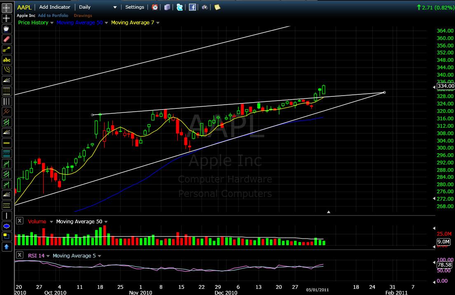Click the 2.71 (0.82%) price change
Image resolution: width=455 pixels, height=295 pixels.
click(435, 7)
